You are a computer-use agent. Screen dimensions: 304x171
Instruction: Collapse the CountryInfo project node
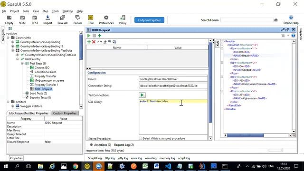click(x=8, y=38)
